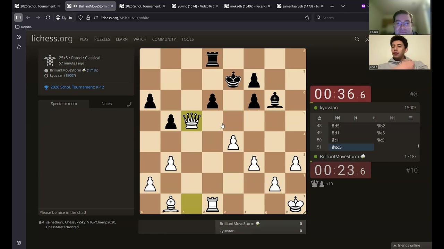This screenshot has width=444, height=249.
Task: Open the COMMUNITY menu
Action: (x=164, y=39)
